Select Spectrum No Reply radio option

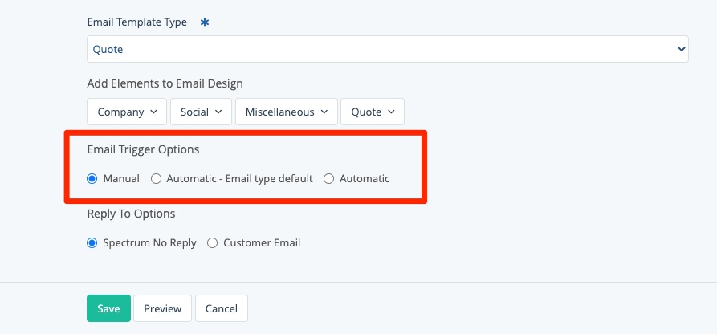coord(92,242)
